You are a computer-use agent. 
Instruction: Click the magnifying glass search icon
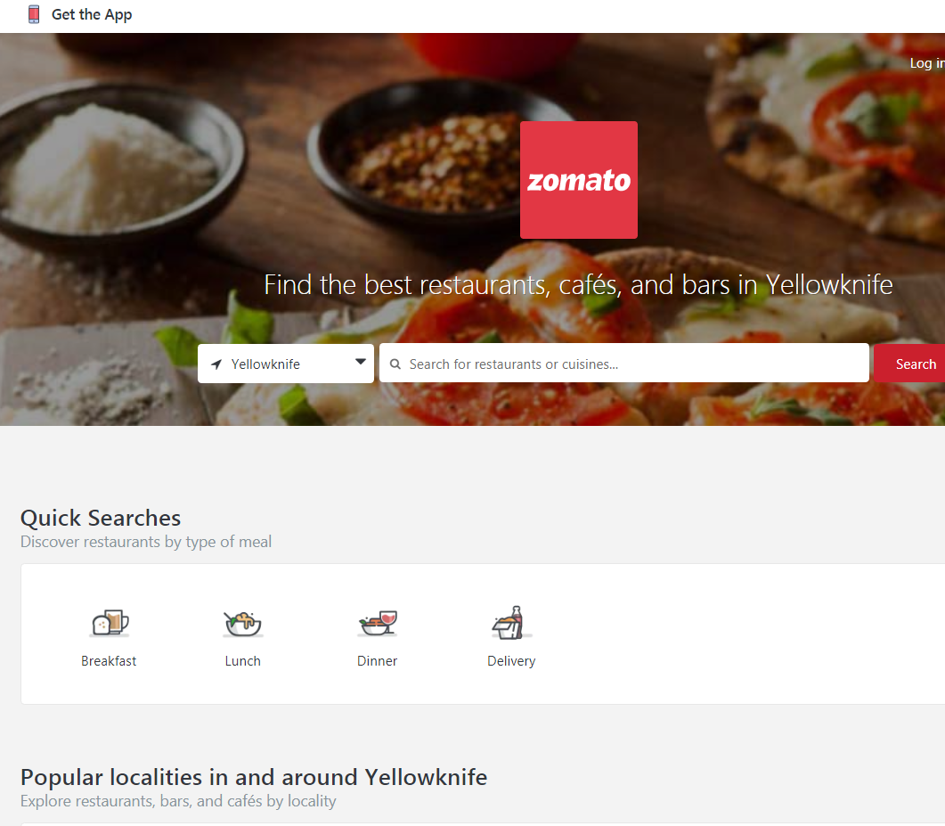click(395, 364)
